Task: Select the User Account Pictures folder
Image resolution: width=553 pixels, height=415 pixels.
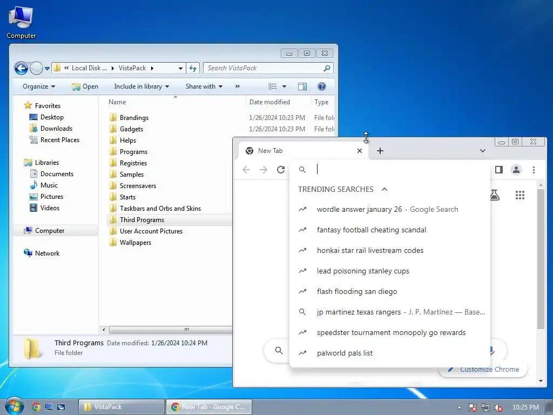Action: (146, 231)
